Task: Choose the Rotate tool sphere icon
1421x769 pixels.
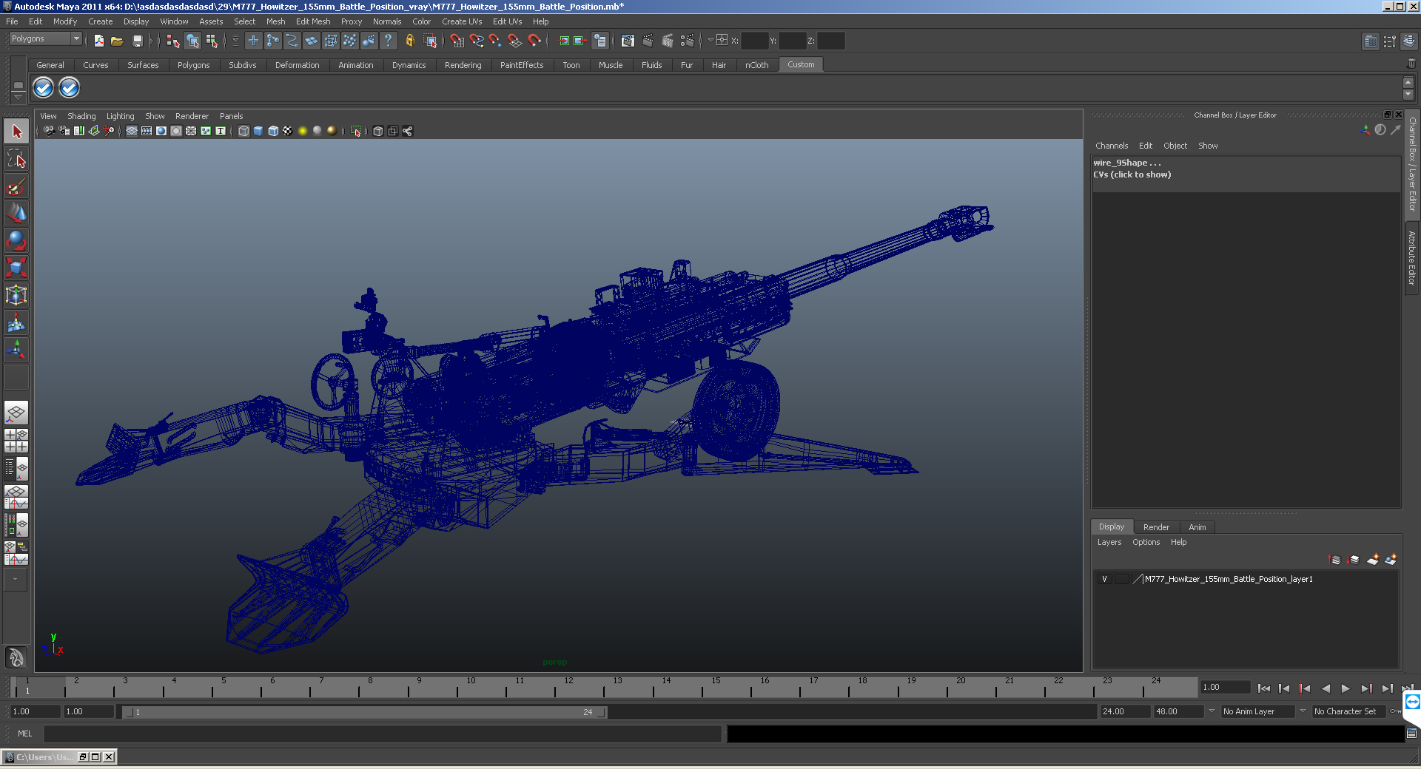Action: pyautogui.click(x=16, y=240)
